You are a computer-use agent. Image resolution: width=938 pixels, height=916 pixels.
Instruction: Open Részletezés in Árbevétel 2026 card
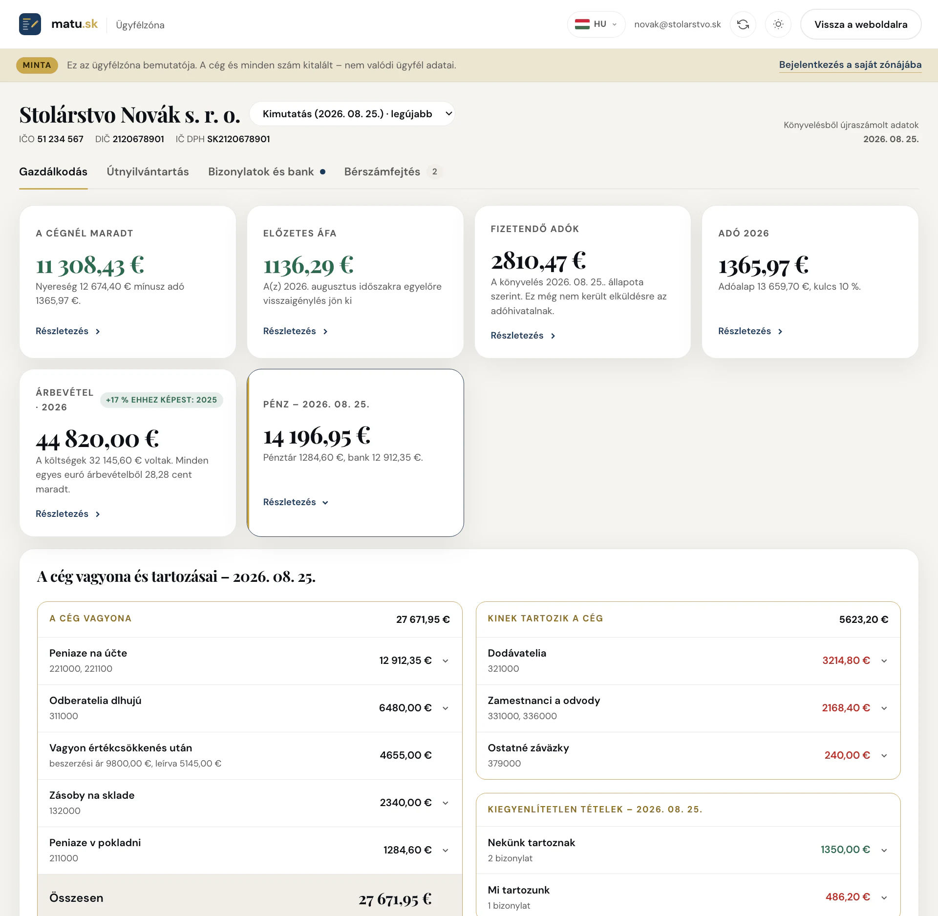(x=68, y=514)
